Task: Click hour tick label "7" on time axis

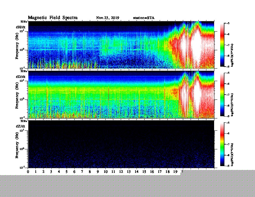Action: pyautogui.click(x=82, y=172)
